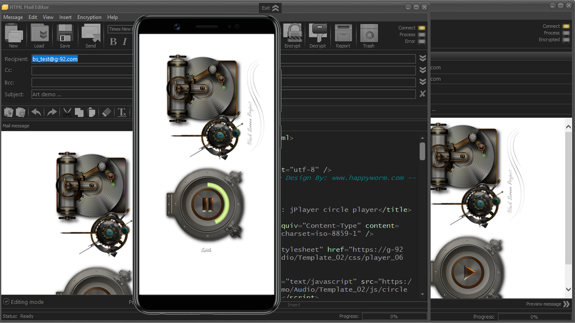575x323 pixels.
Task: Open the Message menu
Action: click(x=13, y=17)
